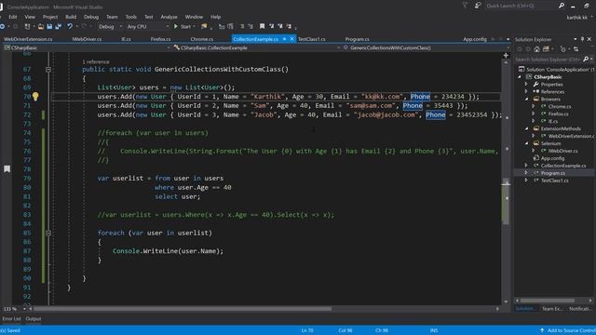This screenshot has height=335, width=596.
Task: Click the Open File folder icon
Action: tap(41, 27)
